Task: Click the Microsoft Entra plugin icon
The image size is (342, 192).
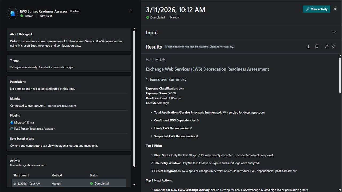Action: [x=12, y=123]
